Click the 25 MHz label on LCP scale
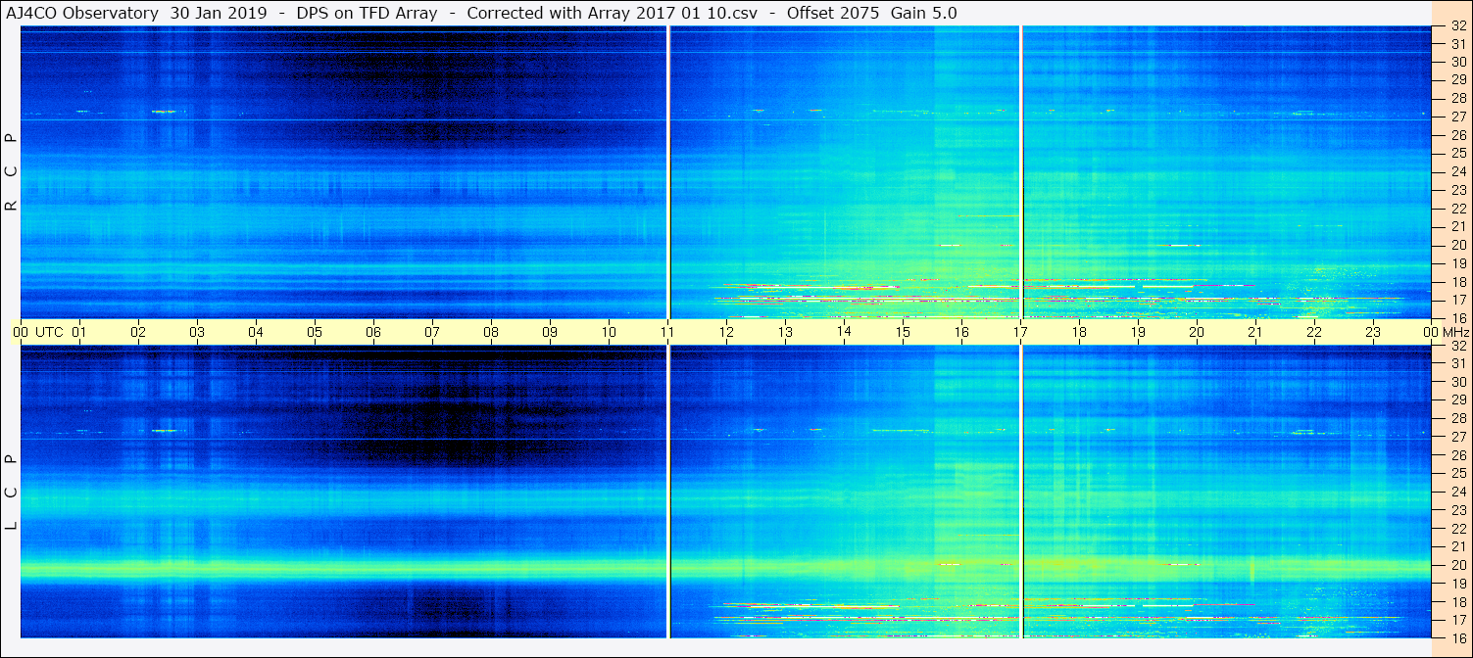Screen dimensions: 1473x658 1458,473
